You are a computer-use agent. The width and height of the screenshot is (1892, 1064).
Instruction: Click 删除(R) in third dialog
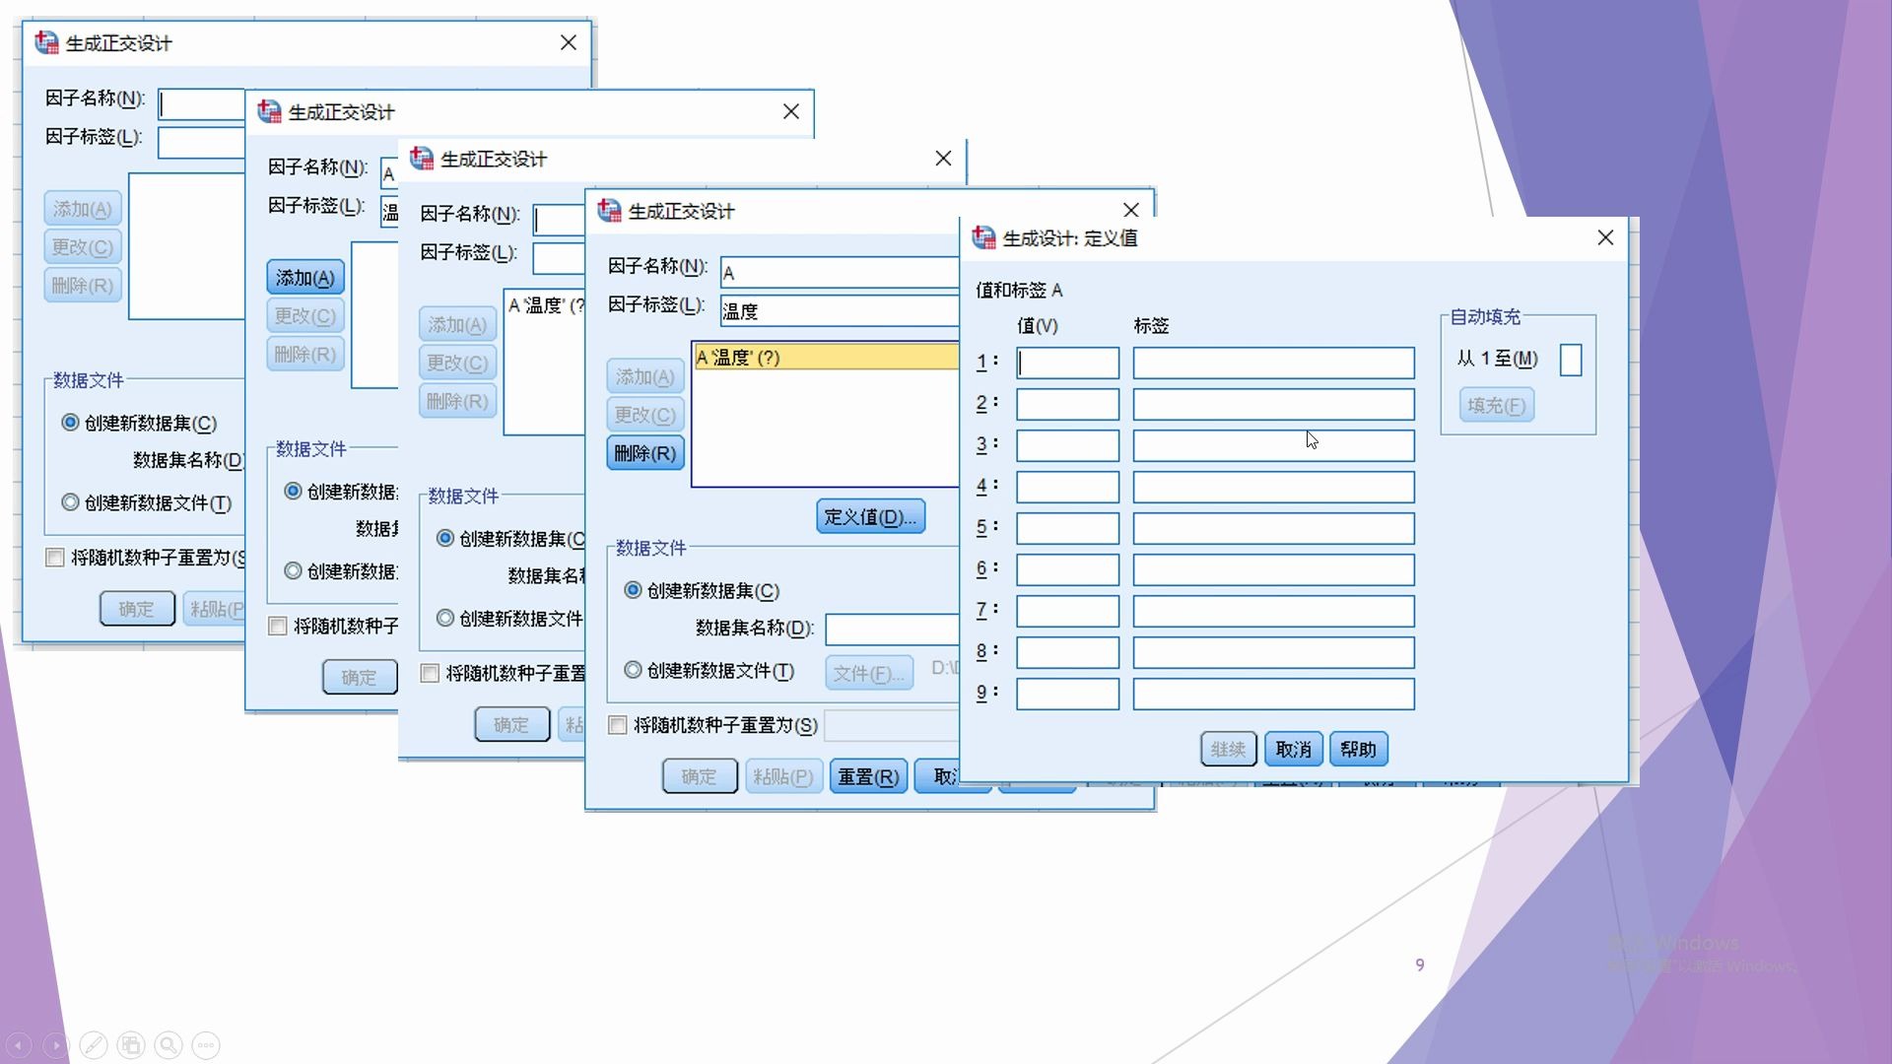pos(457,401)
